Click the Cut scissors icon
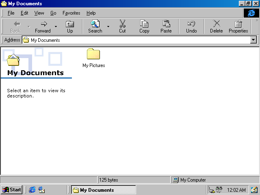Viewport: 260px width, 195px height. coord(122,24)
